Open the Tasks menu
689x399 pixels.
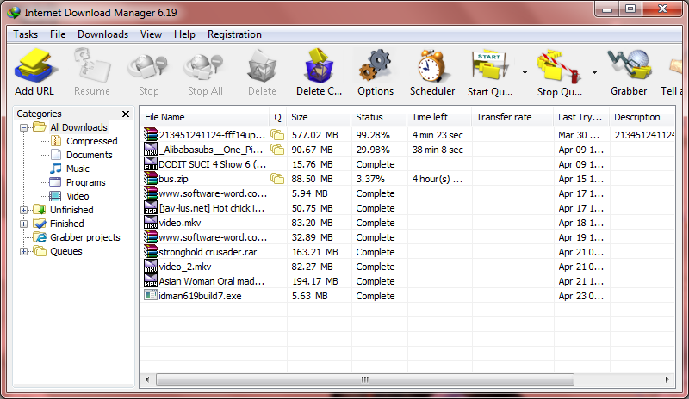[x=26, y=34]
